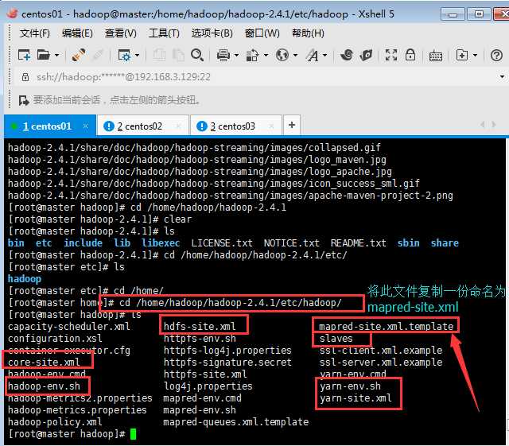Expand the open-session dropdown arrow

point(56,55)
